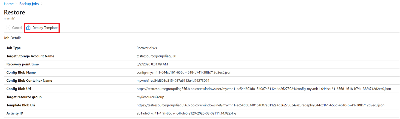Click the chevron after Backup jobs breadcrumb
Image resolution: width=400 pixels, height=119 pixels.
tap(42, 4)
